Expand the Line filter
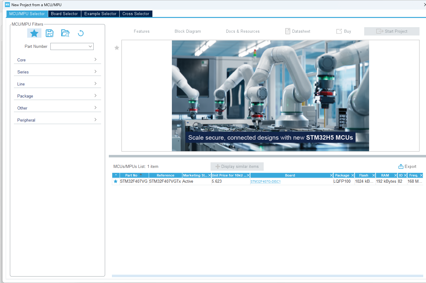This screenshot has height=283, width=426. [58, 84]
